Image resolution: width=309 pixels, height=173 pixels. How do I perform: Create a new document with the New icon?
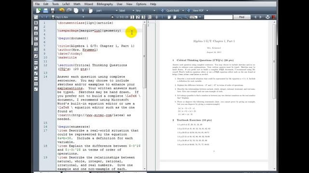[x=38, y=11]
